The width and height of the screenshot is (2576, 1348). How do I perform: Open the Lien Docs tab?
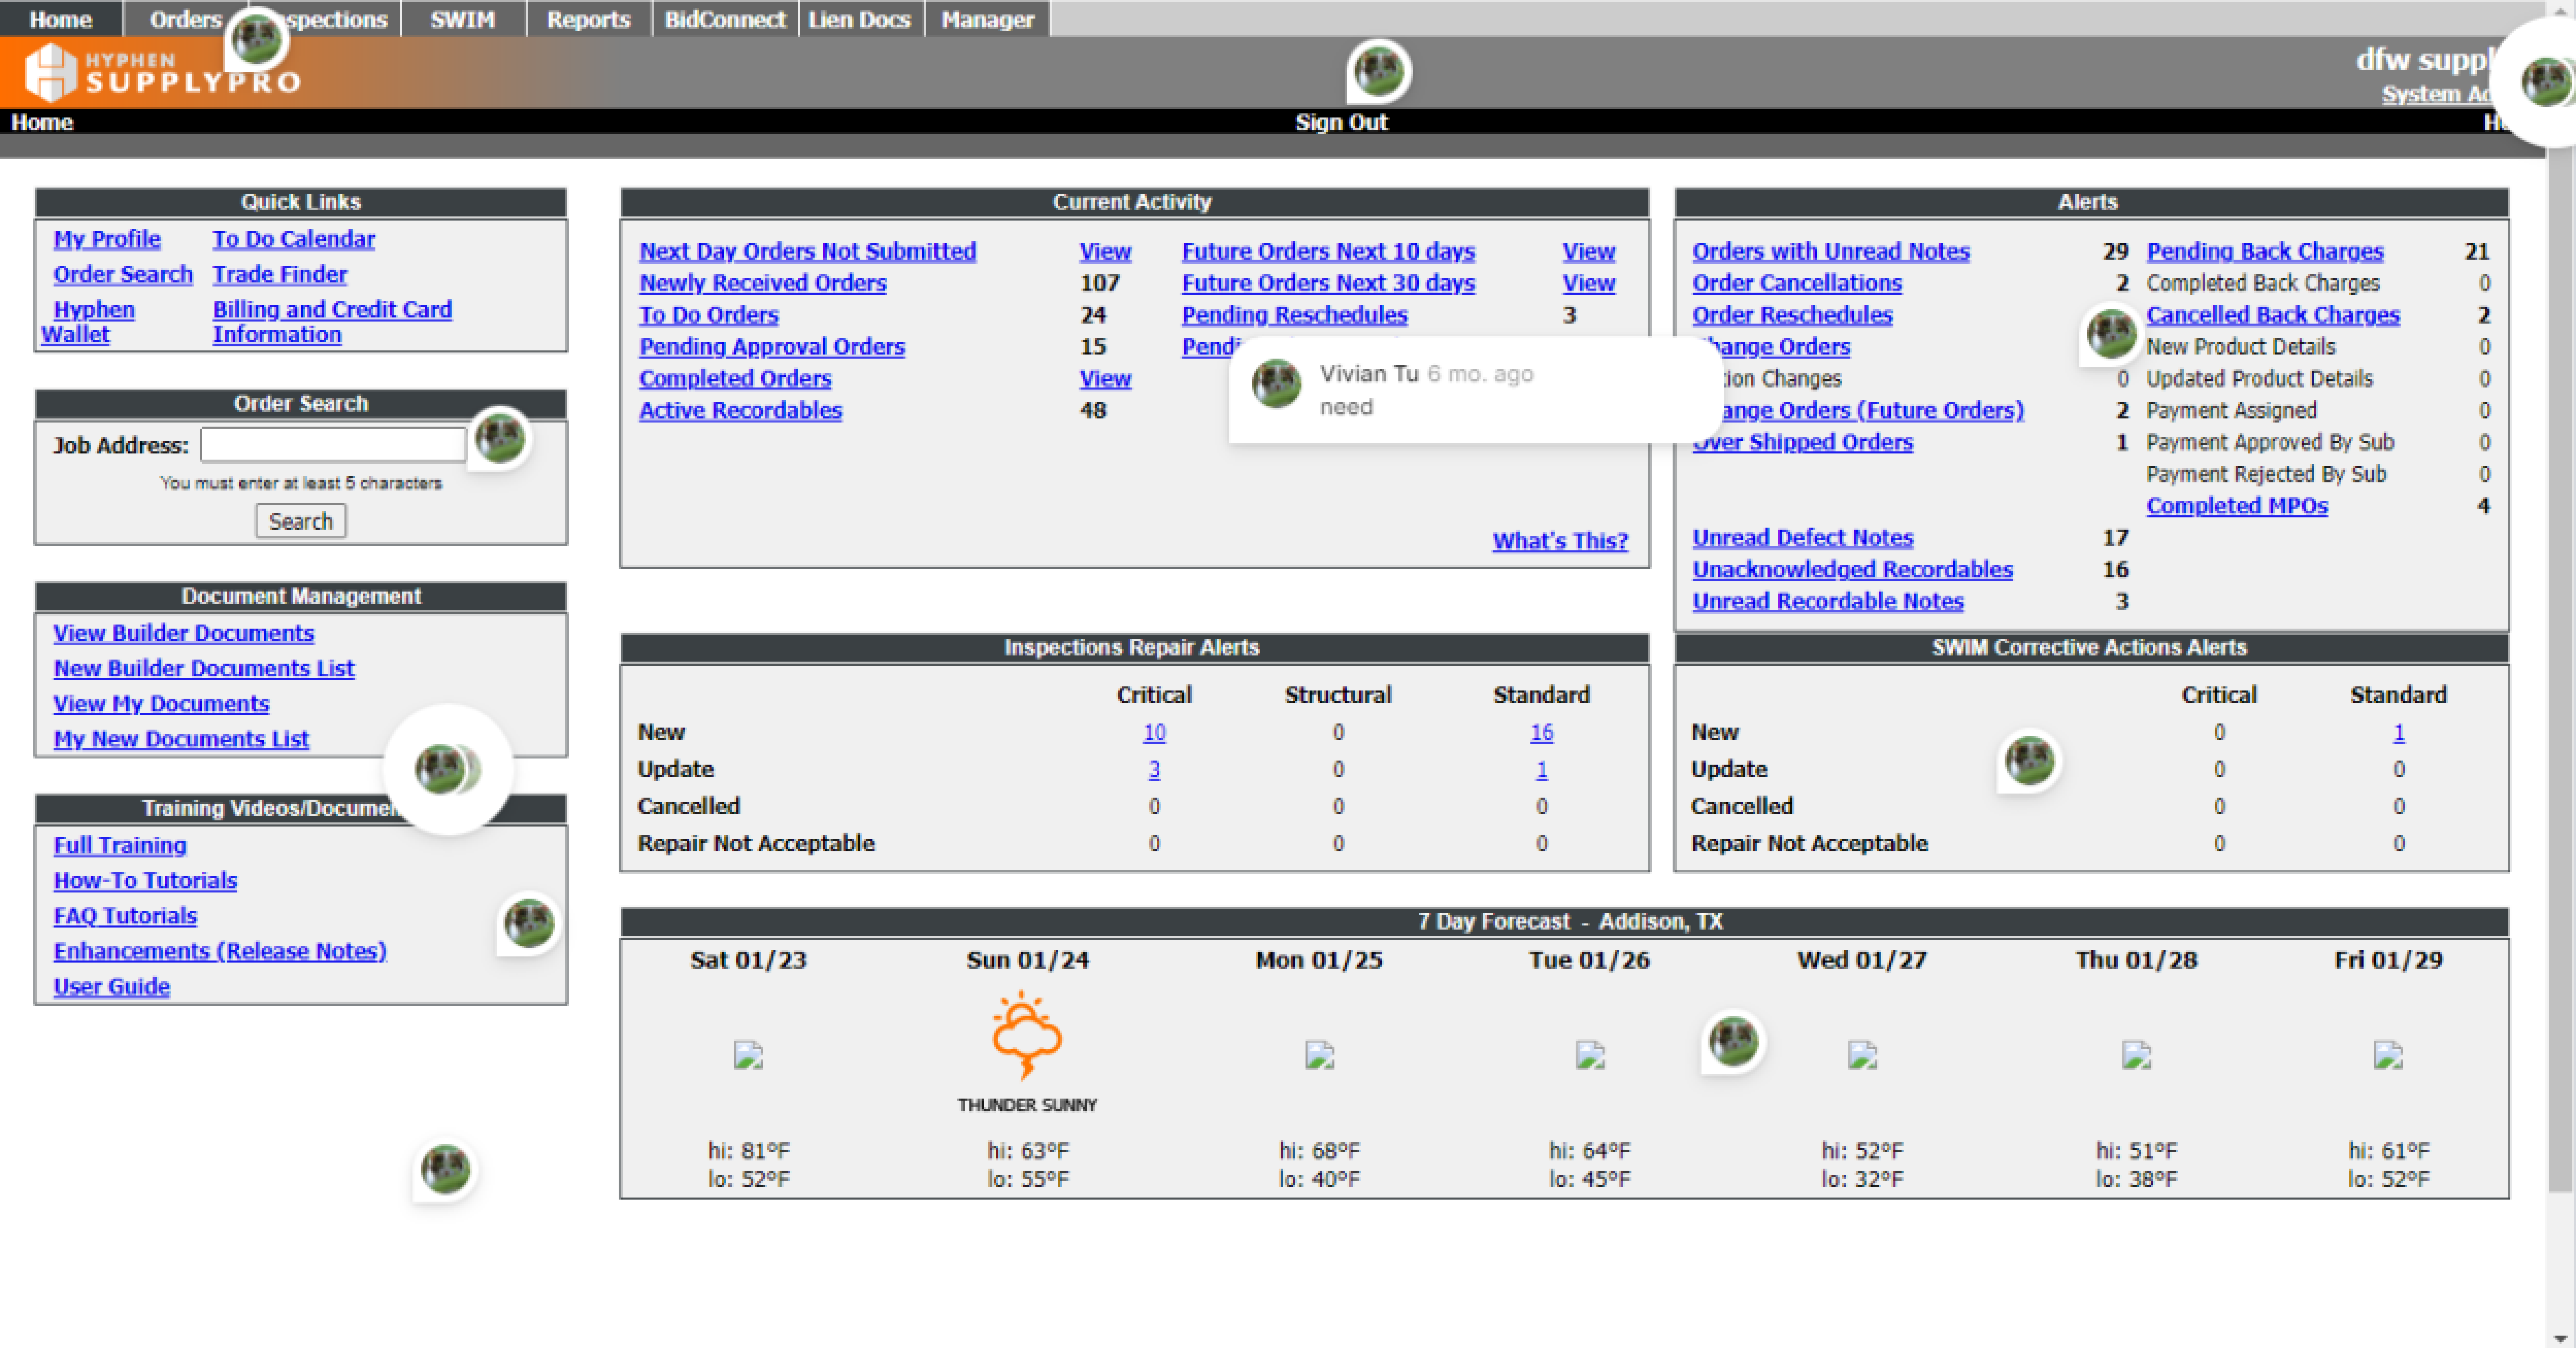tap(859, 19)
